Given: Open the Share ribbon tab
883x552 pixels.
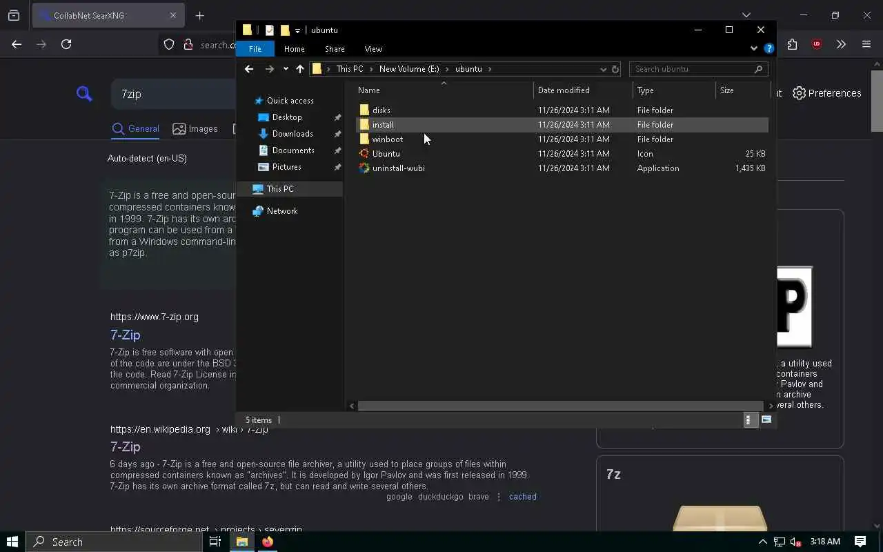Looking at the screenshot, I should (335, 49).
